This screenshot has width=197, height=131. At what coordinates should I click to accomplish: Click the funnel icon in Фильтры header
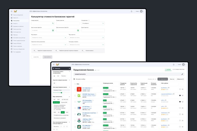[54, 69]
